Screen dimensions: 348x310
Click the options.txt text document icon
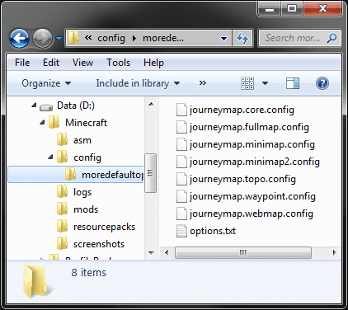coord(181,231)
